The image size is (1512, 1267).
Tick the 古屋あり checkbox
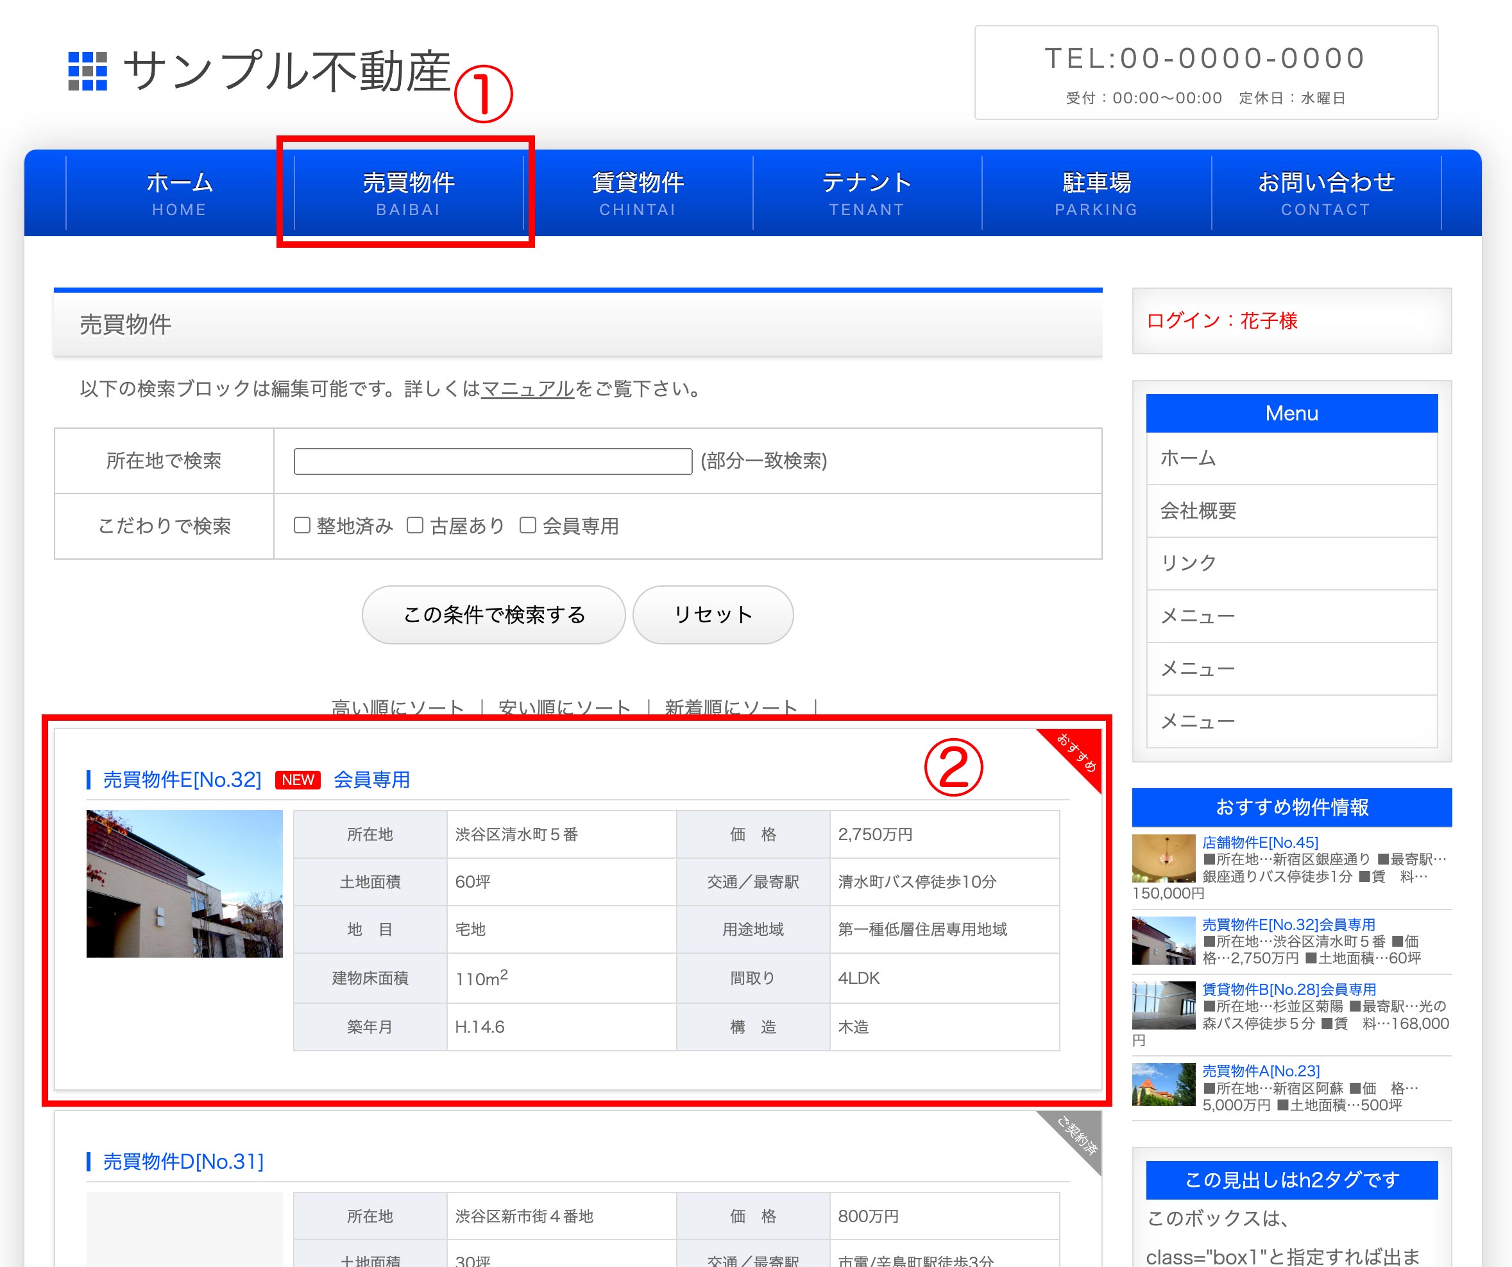pos(414,526)
